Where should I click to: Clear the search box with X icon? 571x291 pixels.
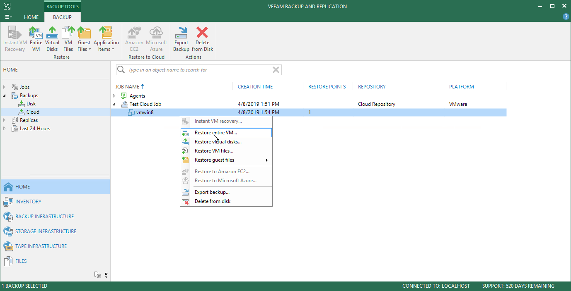(x=276, y=70)
